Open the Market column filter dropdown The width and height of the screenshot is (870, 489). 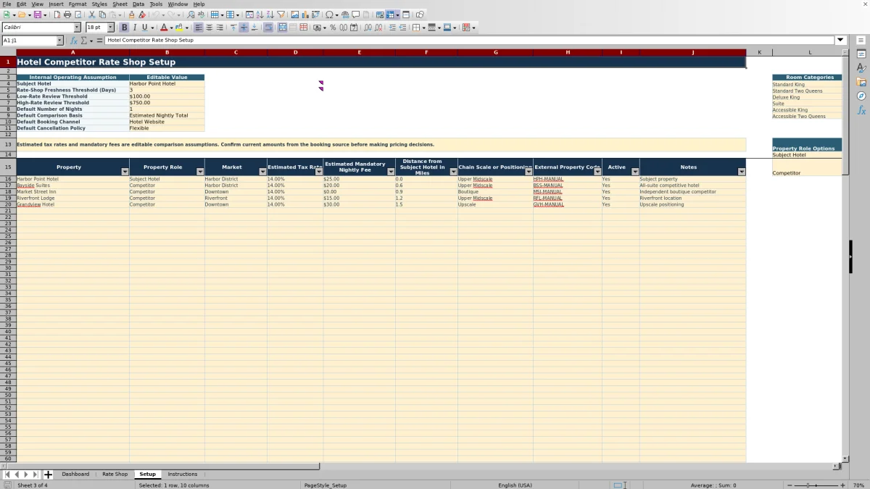click(262, 172)
